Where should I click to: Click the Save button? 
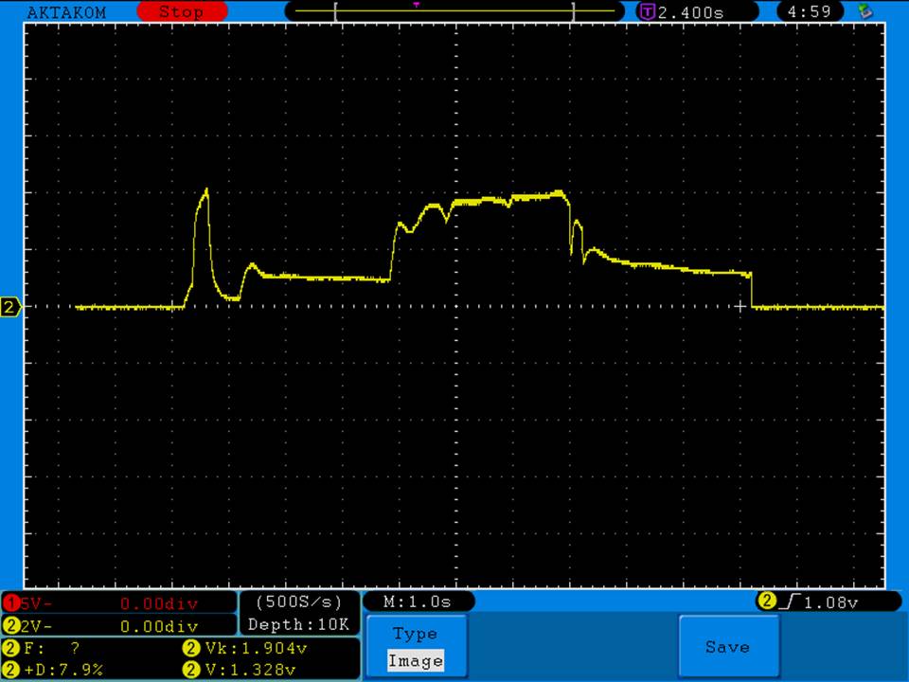tap(728, 646)
